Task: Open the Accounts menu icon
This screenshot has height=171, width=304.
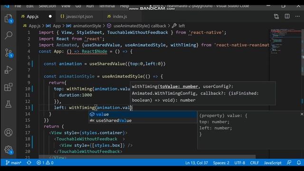Action: tap(9, 133)
